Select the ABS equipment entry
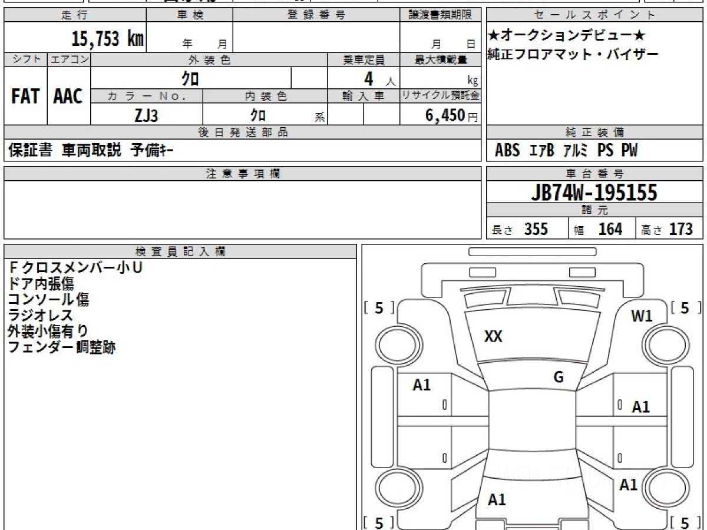 click(x=507, y=151)
